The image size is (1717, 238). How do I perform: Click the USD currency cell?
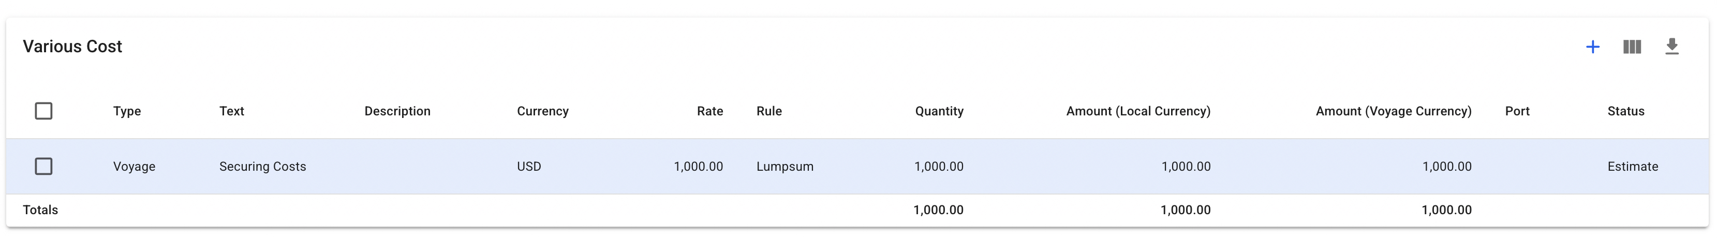tap(528, 167)
